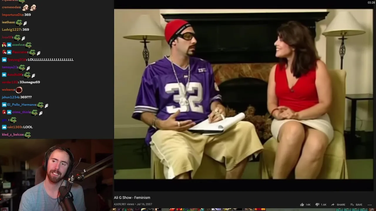The width and height of the screenshot is (376, 211).
Task: Open chat user cremesodas's name
Action: (11, 7)
